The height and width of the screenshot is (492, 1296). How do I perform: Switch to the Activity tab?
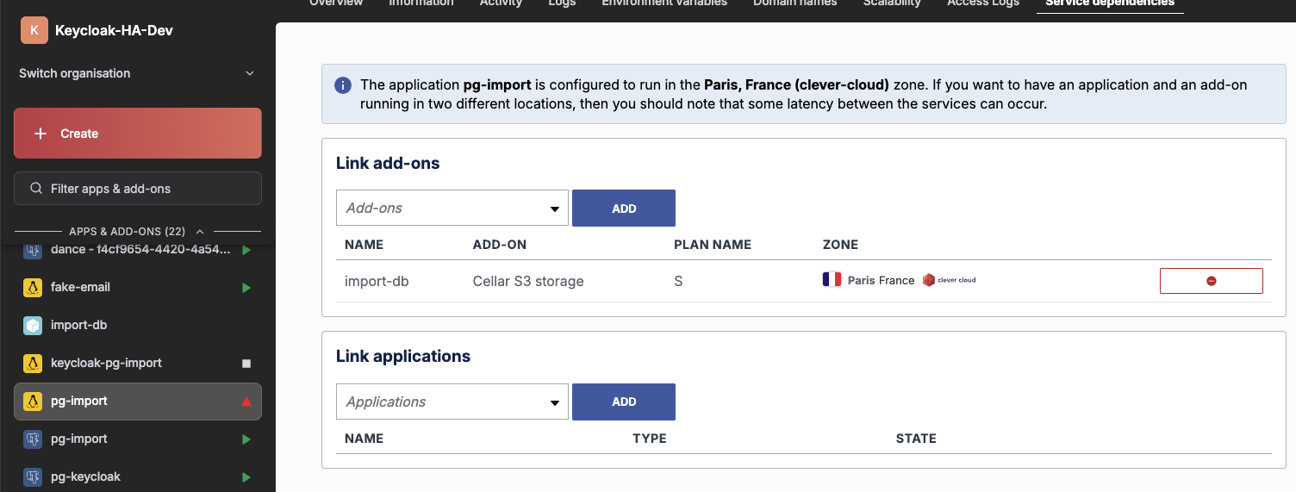[501, 3]
